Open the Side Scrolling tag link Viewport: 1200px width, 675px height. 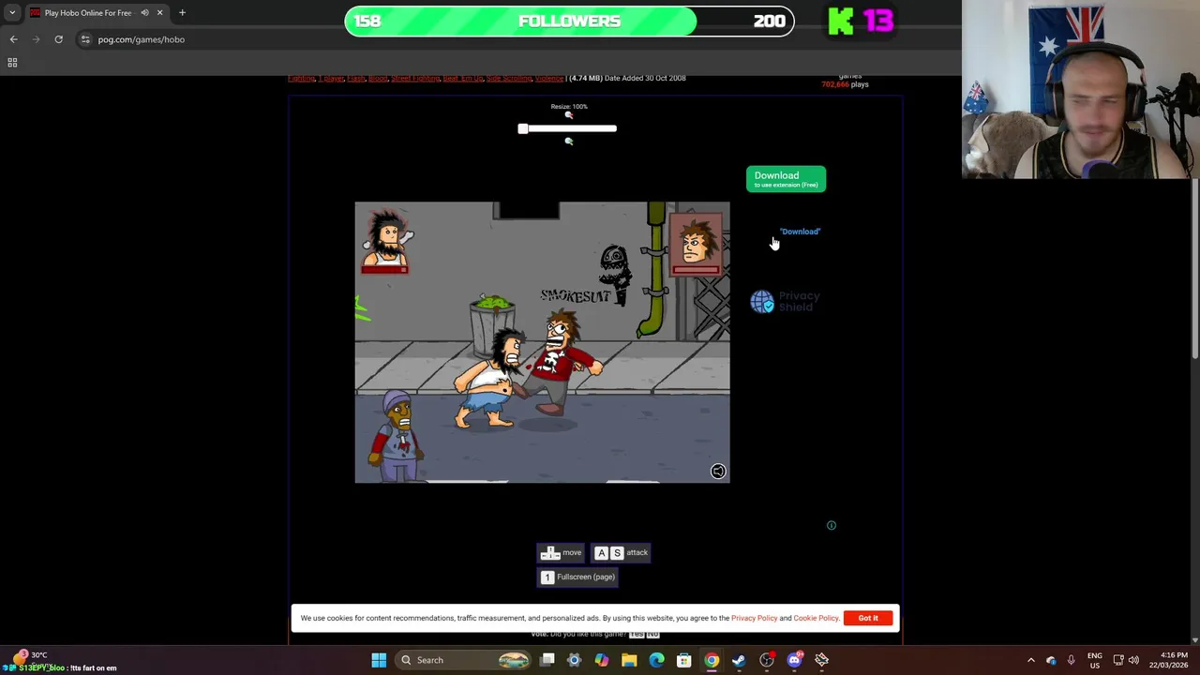(x=509, y=79)
